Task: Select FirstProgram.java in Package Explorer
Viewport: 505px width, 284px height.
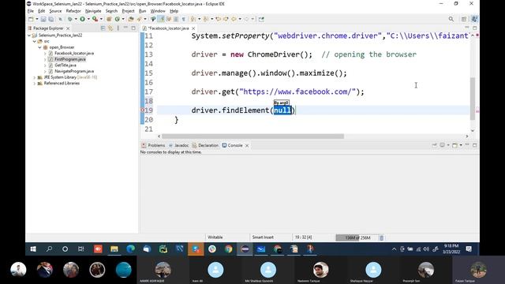Action: [x=70, y=59]
